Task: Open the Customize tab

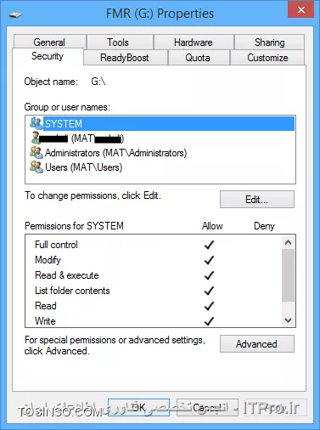Action: tap(267, 58)
